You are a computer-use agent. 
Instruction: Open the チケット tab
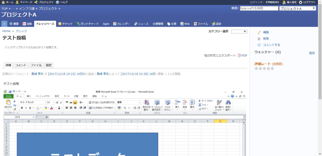pyautogui.click(x=65, y=24)
